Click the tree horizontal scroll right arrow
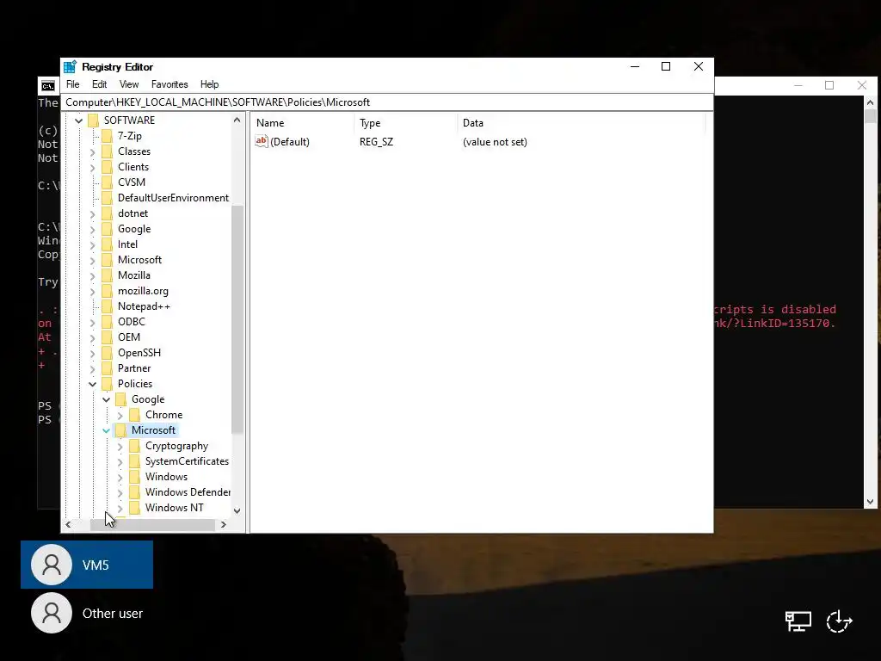 (x=224, y=524)
